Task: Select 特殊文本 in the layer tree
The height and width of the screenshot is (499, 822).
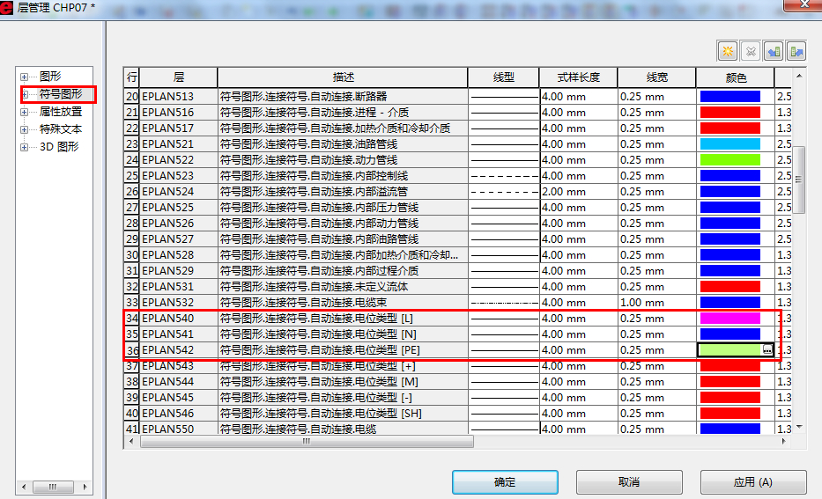Action: [x=61, y=128]
